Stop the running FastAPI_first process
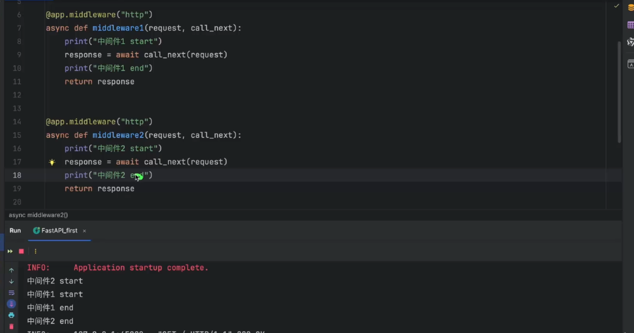This screenshot has width=634, height=333. tap(21, 251)
